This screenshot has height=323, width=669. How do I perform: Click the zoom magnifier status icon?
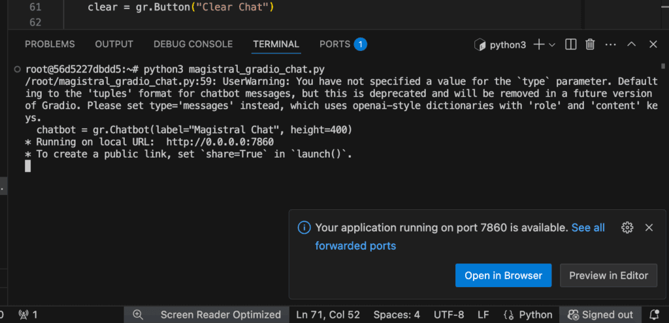tap(138, 315)
